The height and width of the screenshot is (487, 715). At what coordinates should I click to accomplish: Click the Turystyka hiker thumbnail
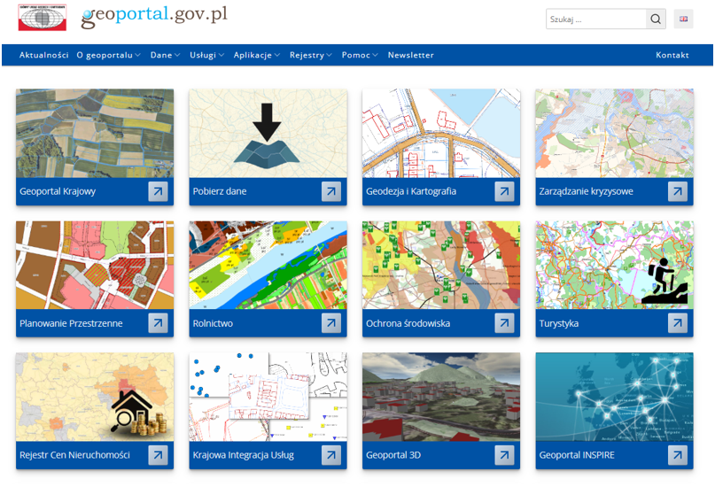615,265
